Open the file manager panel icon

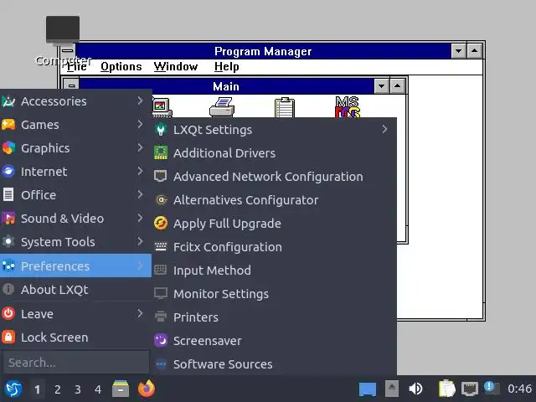point(121,389)
